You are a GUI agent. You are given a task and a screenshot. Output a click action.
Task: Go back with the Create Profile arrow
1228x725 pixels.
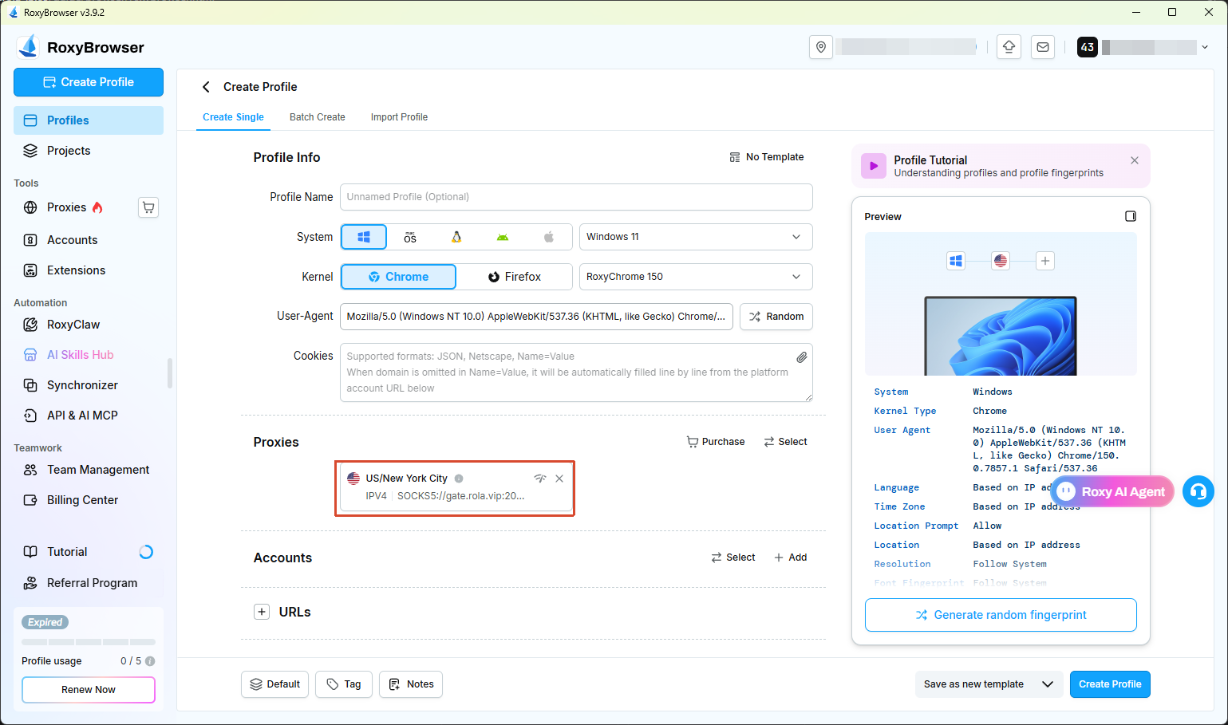(206, 87)
